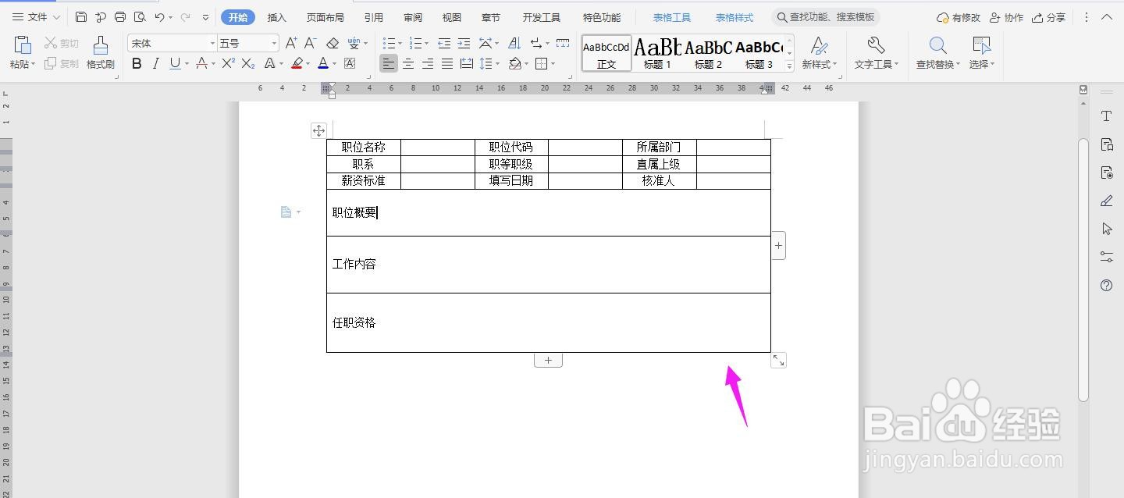Click the table borders icon
Viewport: 1124px width, 498px height.
(x=542, y=64)
